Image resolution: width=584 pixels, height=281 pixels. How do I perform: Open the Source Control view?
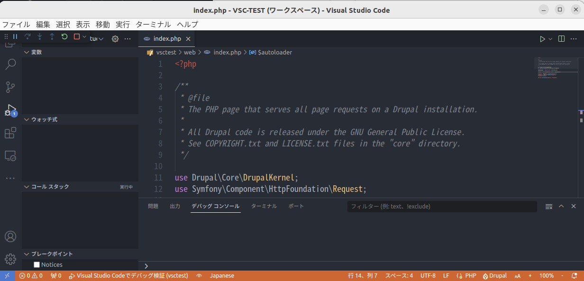click(10, 87)
